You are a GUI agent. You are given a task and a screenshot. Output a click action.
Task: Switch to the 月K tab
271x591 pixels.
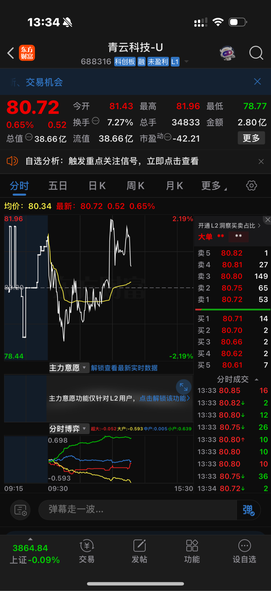174,186
